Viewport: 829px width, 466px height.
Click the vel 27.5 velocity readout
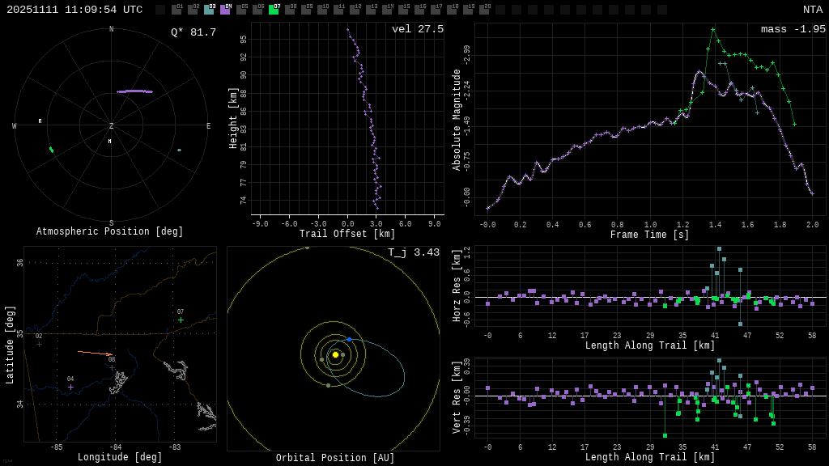point(417,29)
